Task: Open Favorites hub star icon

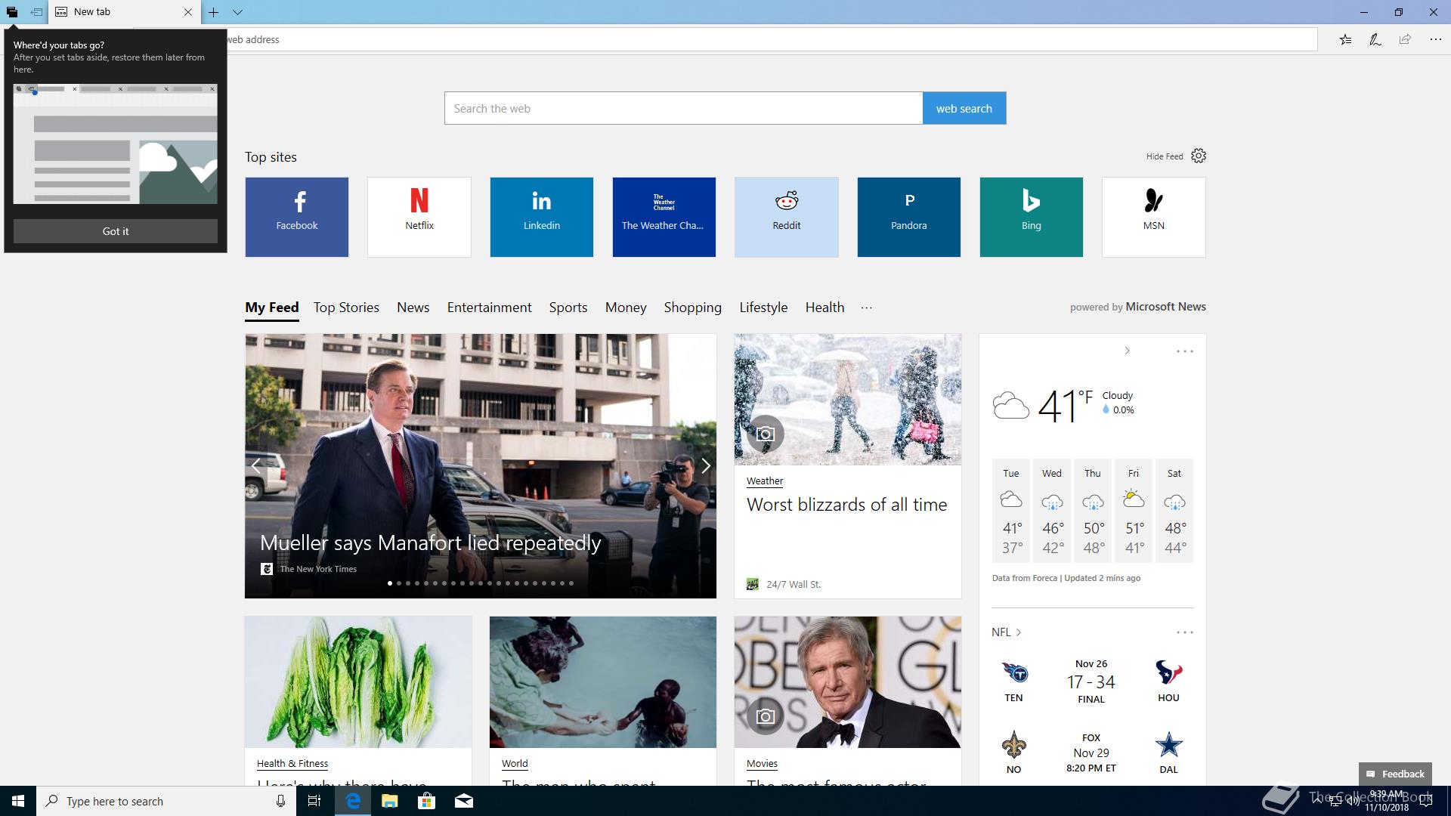Action: click(1345, 39)
